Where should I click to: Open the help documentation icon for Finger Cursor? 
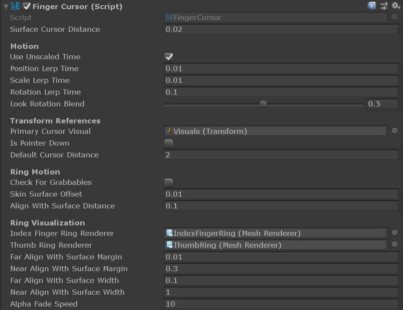click(372, 4)
